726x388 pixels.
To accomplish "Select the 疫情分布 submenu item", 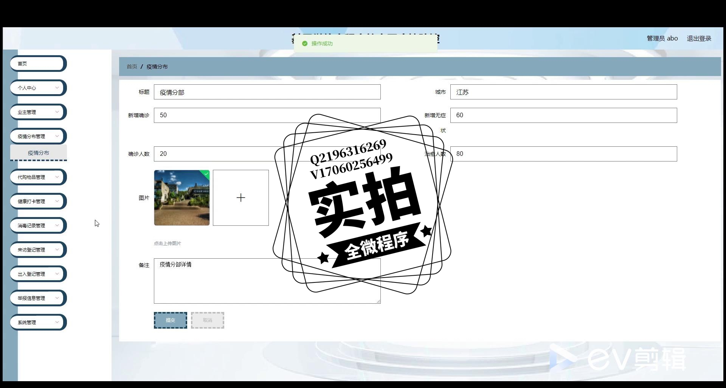I will 39,153.
